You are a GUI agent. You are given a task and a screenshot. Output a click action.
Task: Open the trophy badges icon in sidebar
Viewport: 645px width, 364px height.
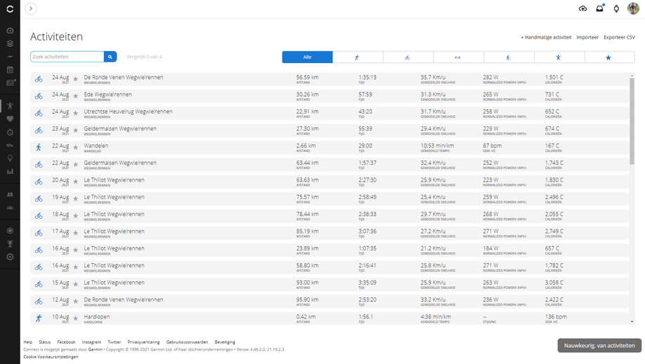[10, 243]
